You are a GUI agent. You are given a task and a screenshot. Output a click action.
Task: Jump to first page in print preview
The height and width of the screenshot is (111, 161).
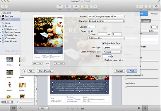pos(35,64)
